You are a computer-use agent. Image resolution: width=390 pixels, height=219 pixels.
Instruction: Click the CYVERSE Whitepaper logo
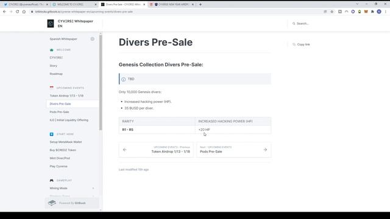51,24
